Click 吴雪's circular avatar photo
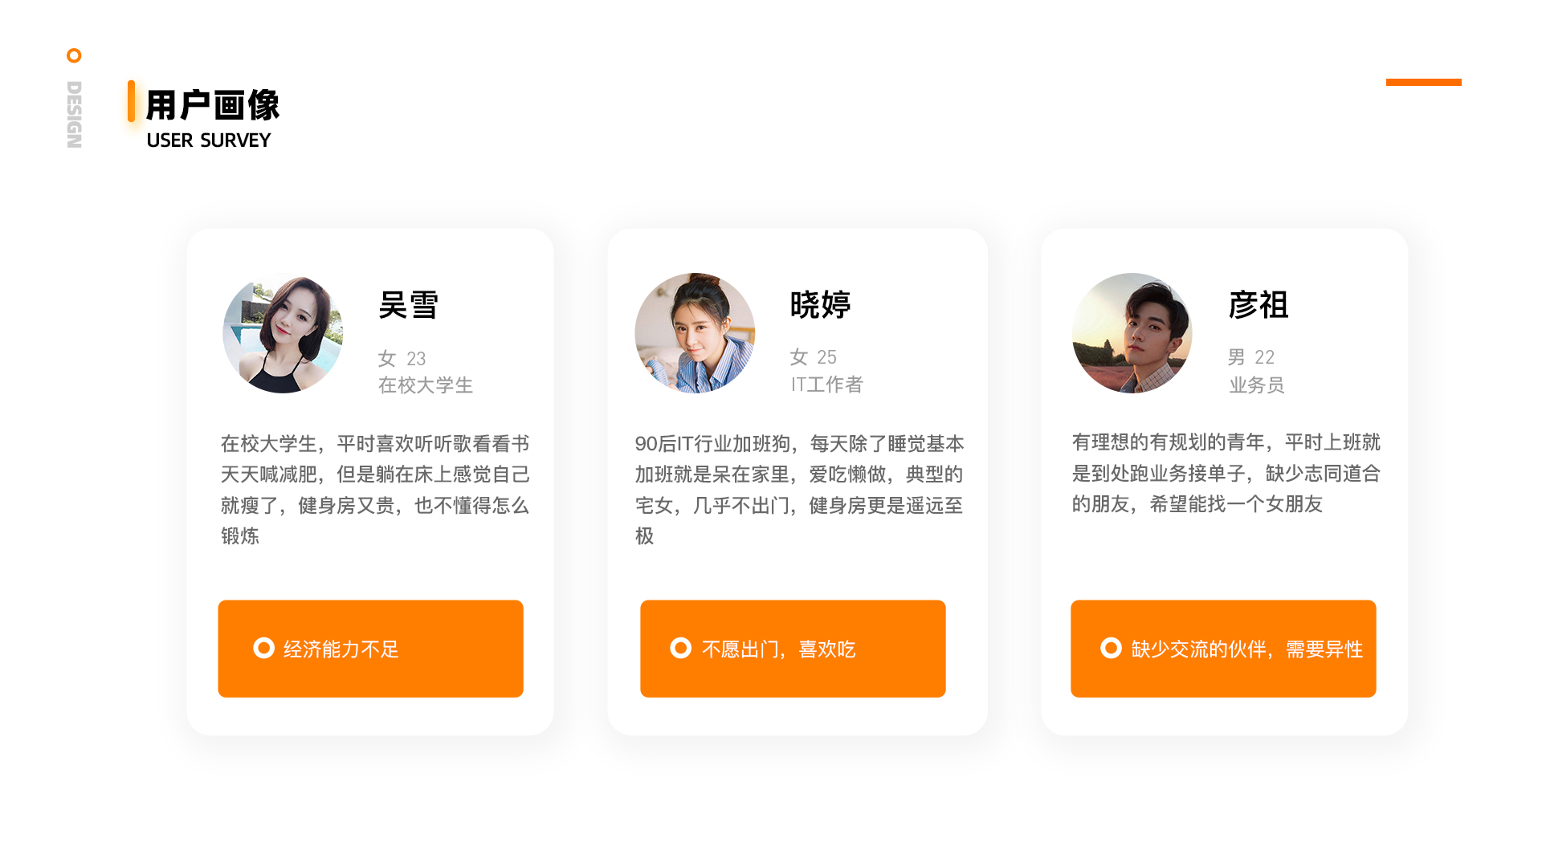The height and width of the screenshot is (867, 1542). point(283,333)
